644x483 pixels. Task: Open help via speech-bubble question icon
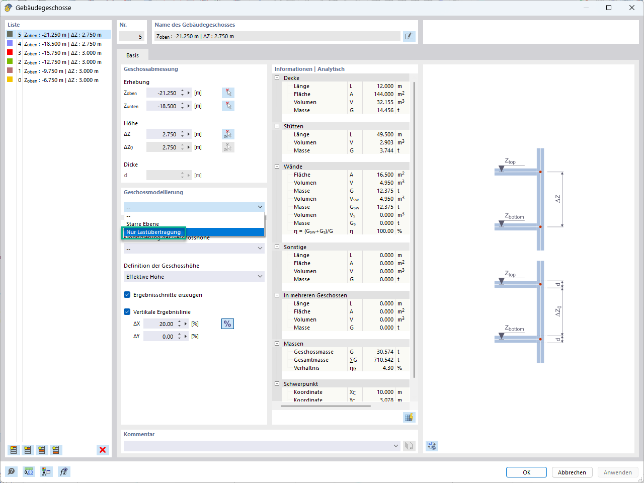11,472
